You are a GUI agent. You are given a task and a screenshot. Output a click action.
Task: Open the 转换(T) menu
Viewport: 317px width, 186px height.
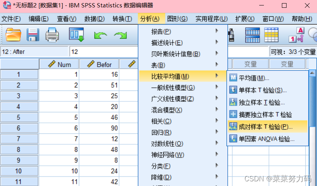(x=122, y=19)
